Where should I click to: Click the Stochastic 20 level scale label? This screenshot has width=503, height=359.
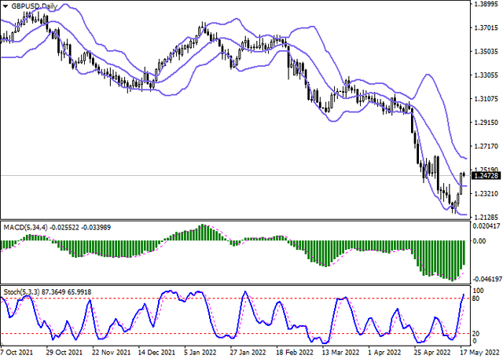coord(477,333)
